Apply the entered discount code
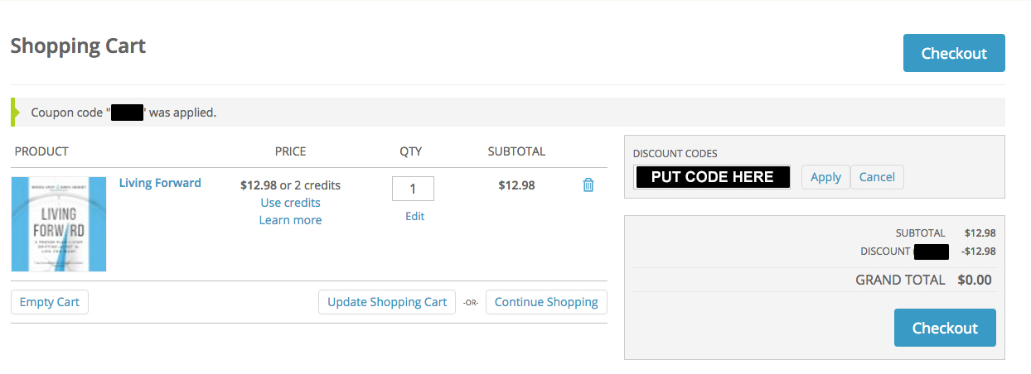The image size is (1031, 374). (825, 177)
